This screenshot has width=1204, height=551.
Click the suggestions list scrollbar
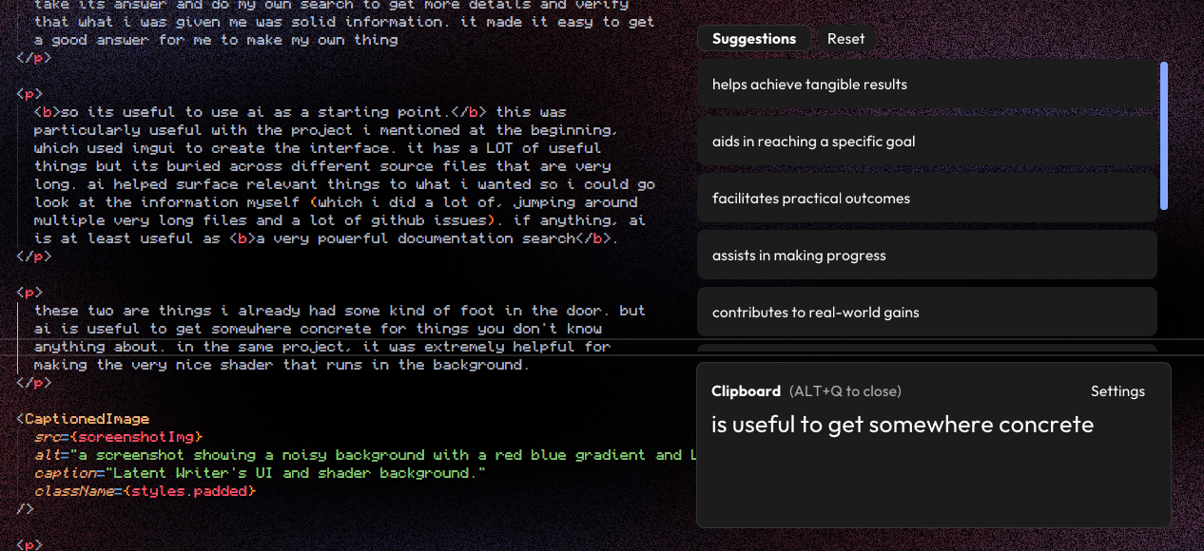(1164, 136)
